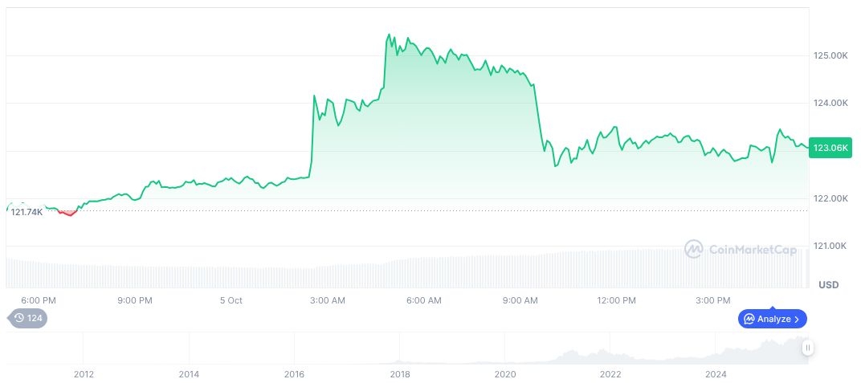The height and width of the screenshot is (383, 861).
Task: Click the 12:00 PM time axis label
Action: tap(616, 300)
